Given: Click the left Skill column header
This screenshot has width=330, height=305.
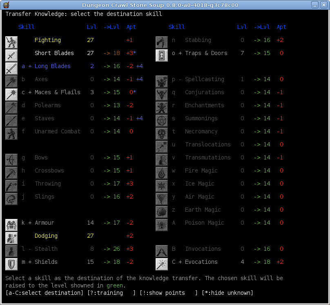Looking at the screenshot, I should tap(27, 27).
